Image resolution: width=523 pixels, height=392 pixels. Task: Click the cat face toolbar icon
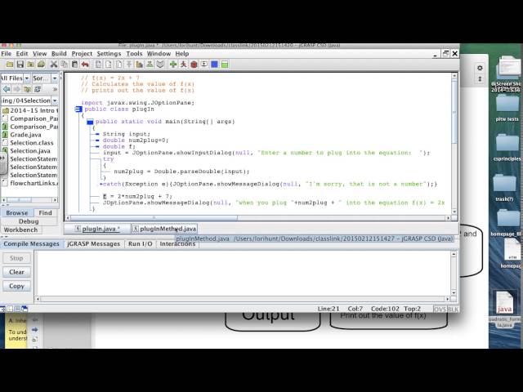click(x=160, y=65)
